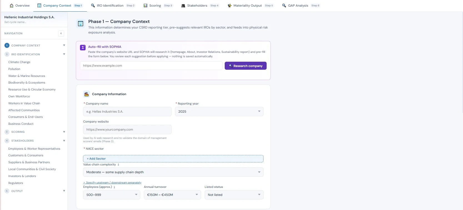463x210 pixels.
Task: Select Pollution in navigation
Action: [x=14, y=69]
